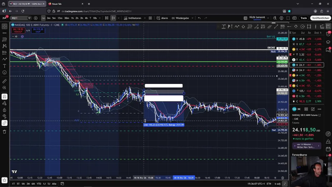Toggle the magnet mode tool

pyautogui.click(x=4, y=97)
